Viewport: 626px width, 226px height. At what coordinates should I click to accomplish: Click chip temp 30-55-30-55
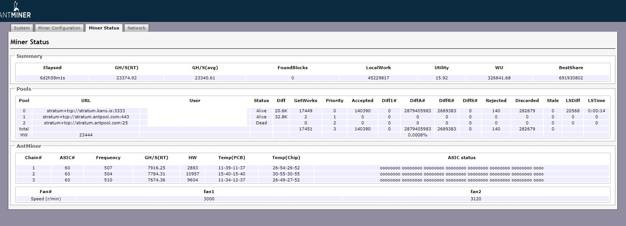pyautogui.click(x=286, y=174)
